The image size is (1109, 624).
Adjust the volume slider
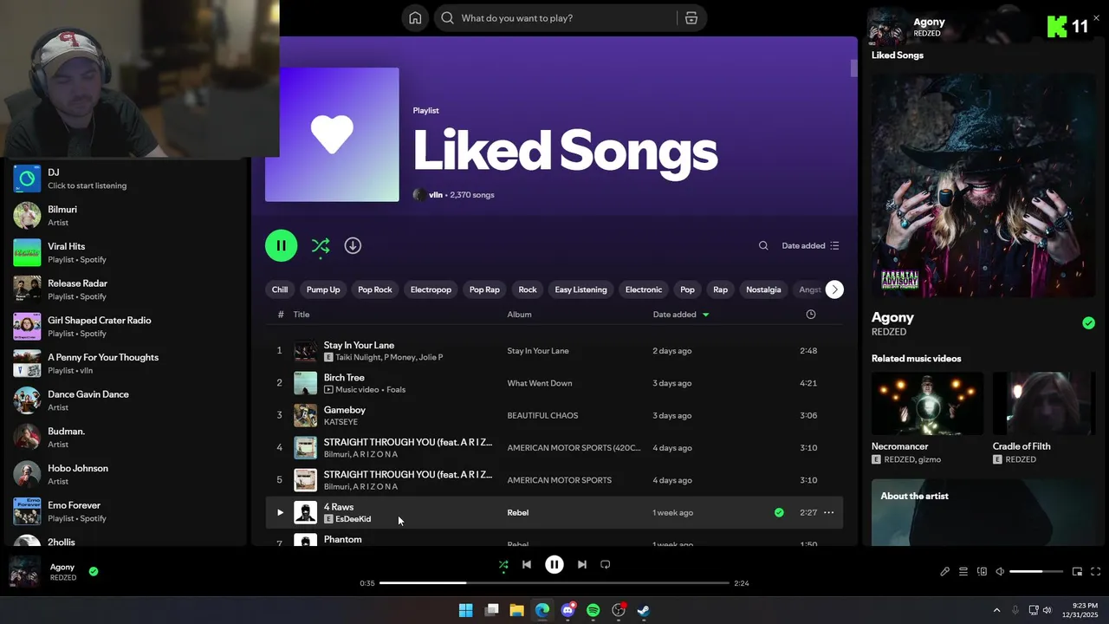pos(1036,572)
